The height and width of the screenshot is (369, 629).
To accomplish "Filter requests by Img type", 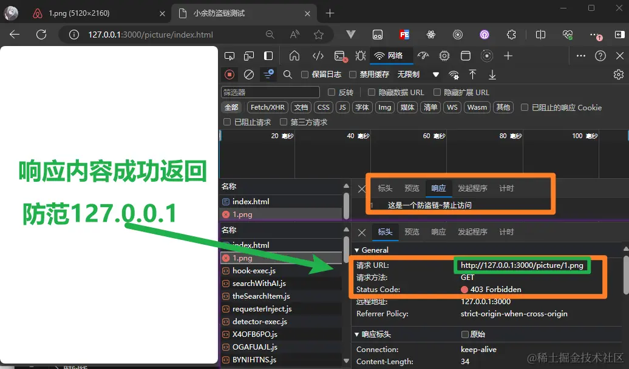I will click(385, 107).
